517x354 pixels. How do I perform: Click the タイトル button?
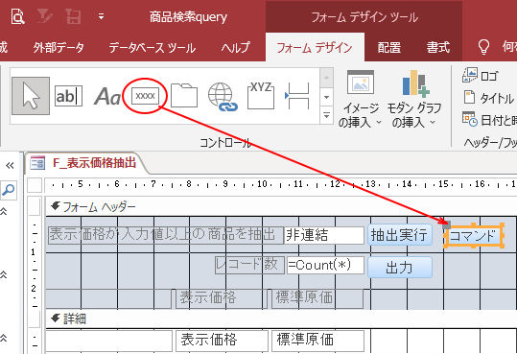(488, 98)
